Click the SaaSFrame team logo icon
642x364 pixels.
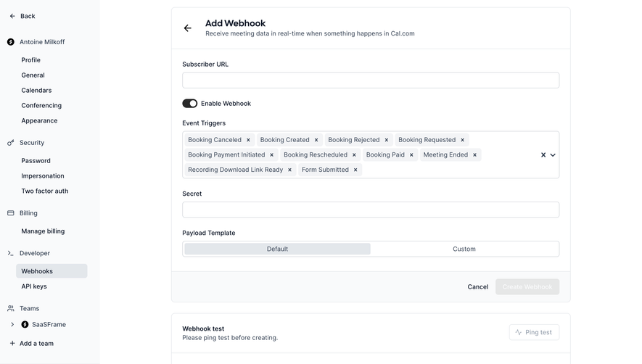coord(25,324)
